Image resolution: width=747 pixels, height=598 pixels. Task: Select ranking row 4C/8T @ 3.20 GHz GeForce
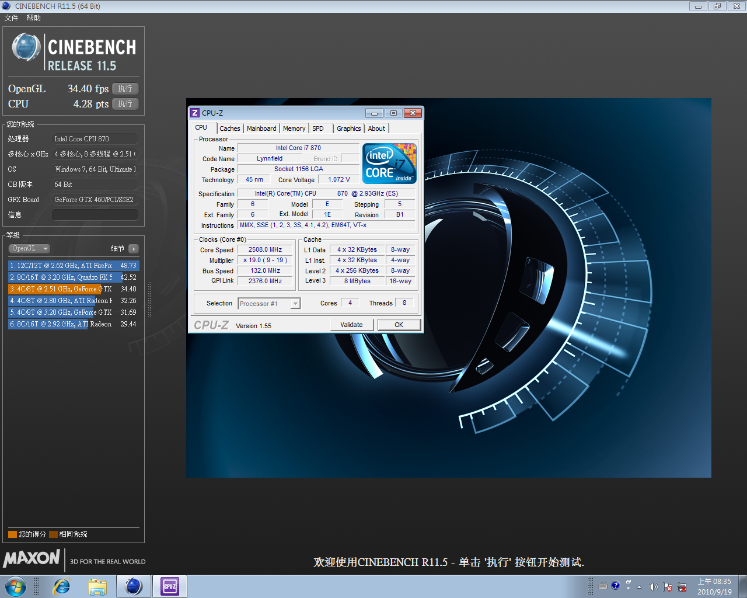(74, 312)
